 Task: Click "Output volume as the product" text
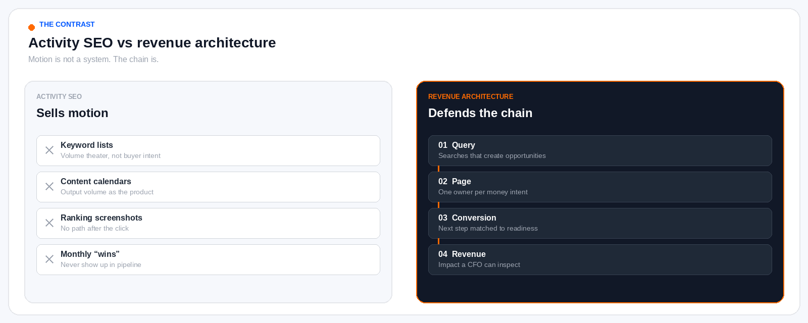pyautogui.click(x=107, y=192)
